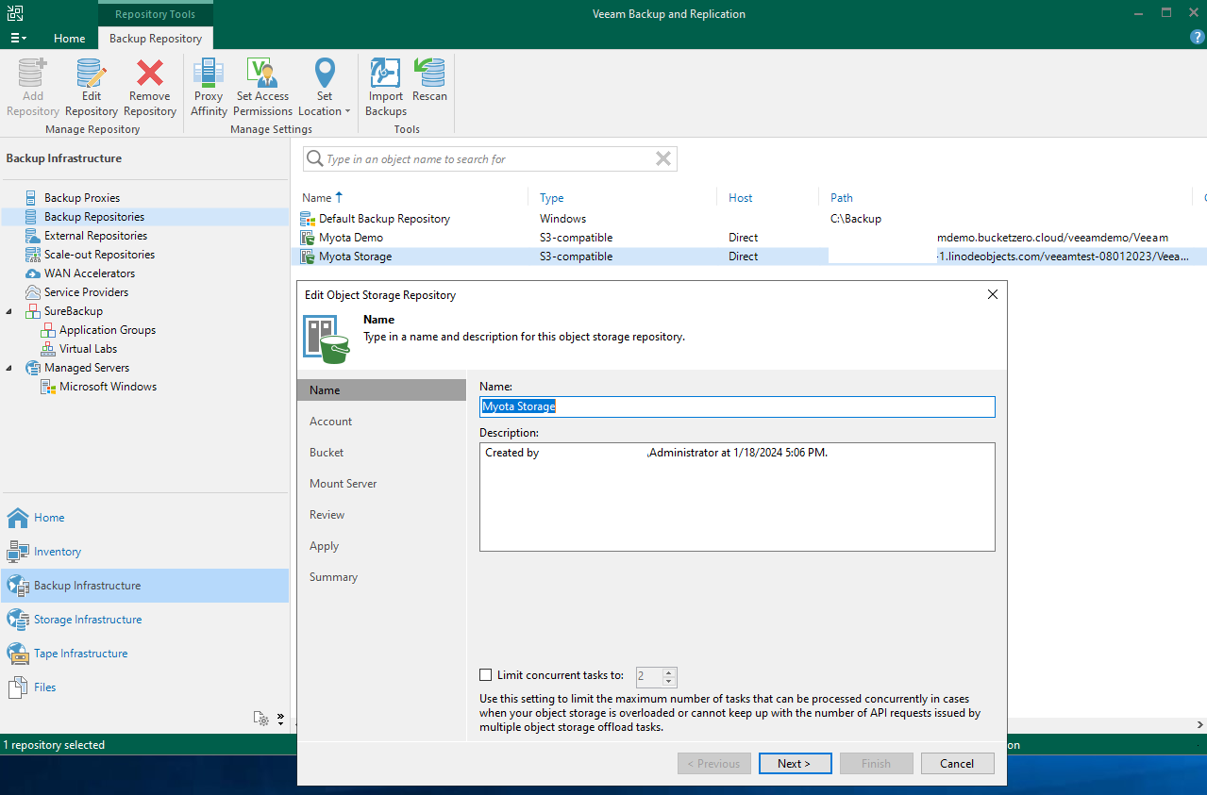Click the Next button in the wizard
This screenshot has height=795, width=1207.
795,763
